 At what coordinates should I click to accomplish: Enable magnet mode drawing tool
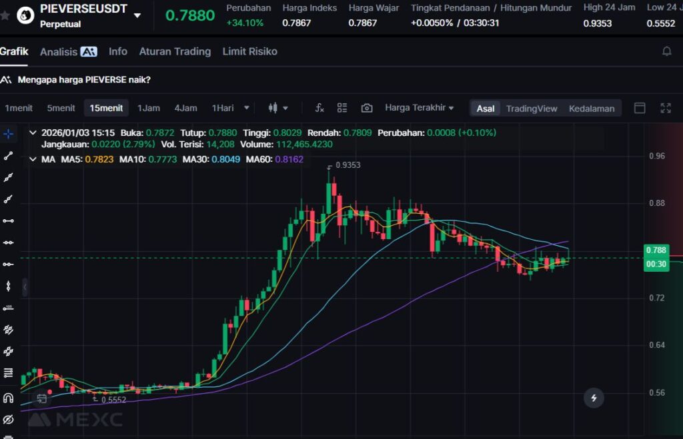(x=8, y=398)
